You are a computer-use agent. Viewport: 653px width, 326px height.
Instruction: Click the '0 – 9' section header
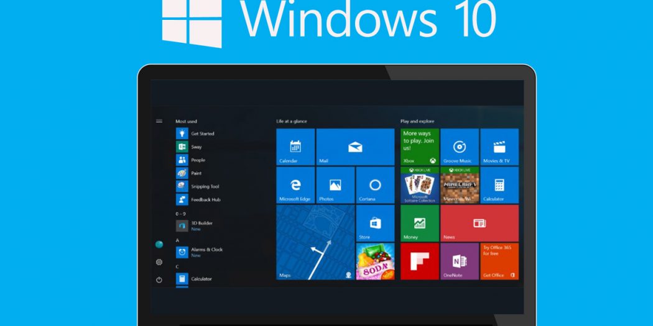tap(180, 214)
